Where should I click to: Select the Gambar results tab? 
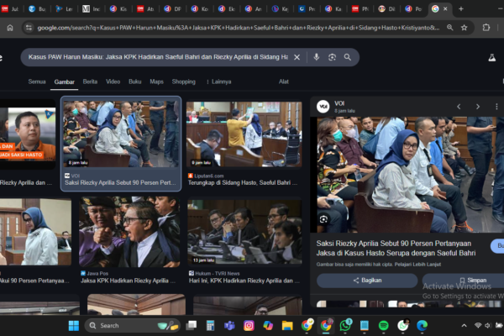tap(65, 82)
